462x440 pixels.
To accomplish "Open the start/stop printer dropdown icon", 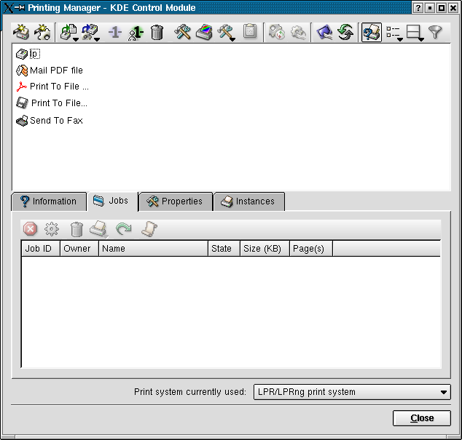I will (x=91, y=32).
